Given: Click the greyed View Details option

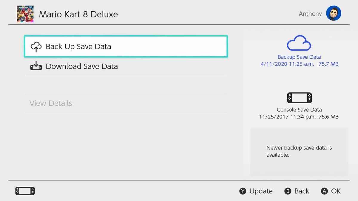Looking at the screenshot, I should point(51,103).
